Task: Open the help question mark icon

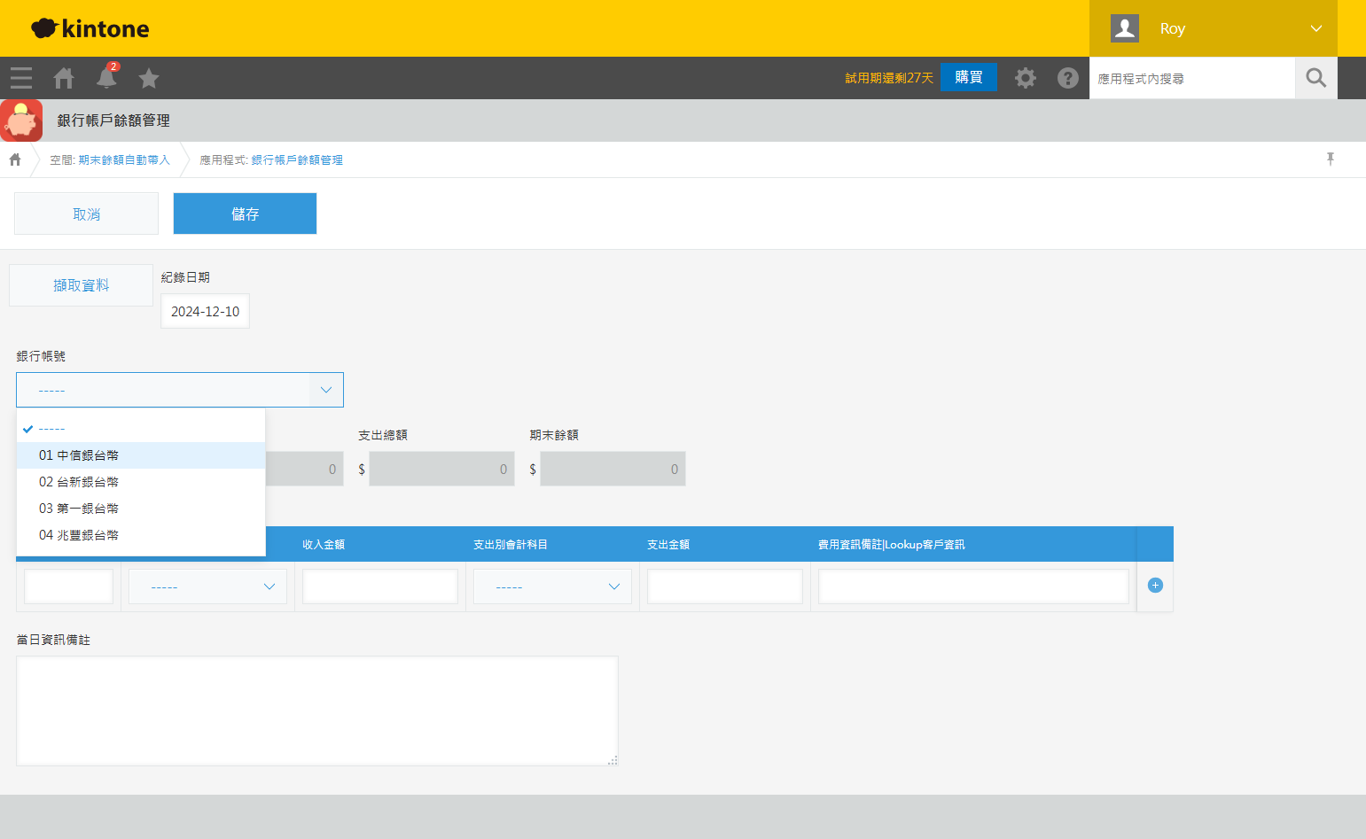Action: (1068, 78)
